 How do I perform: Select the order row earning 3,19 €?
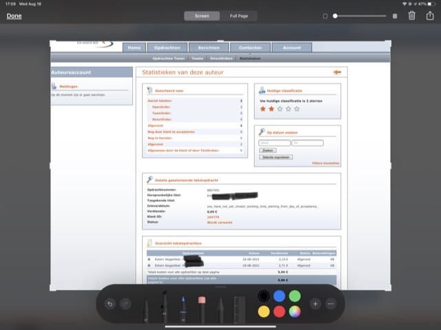(x=241, y=259)
